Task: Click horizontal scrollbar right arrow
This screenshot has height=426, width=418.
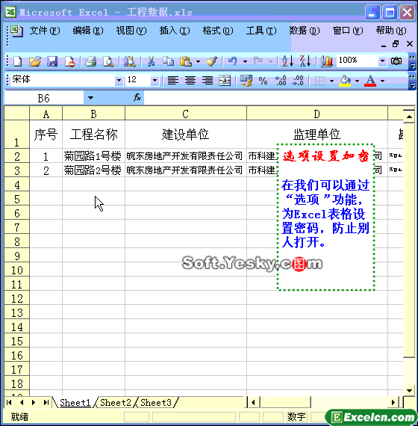Action: (393, 402)
